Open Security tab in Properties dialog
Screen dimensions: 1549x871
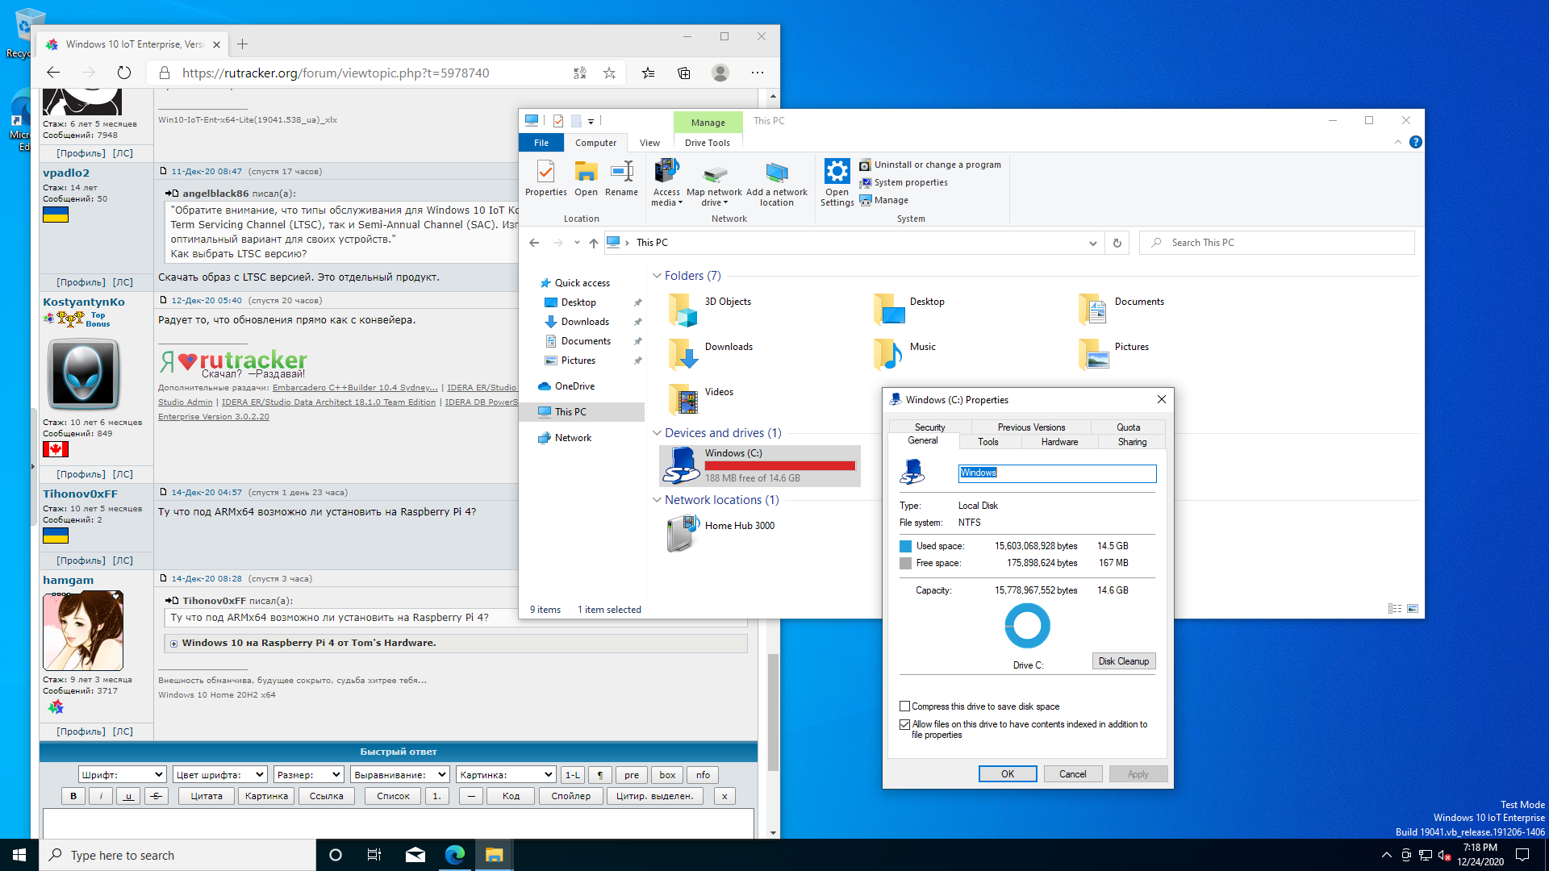click(x=929, y=427)
